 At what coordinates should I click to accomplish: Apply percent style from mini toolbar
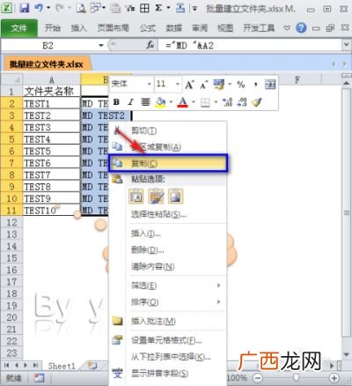(241, 85)
